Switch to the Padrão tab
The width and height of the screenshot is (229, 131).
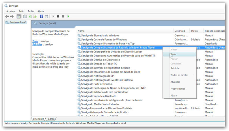click(x=51, y=119)
